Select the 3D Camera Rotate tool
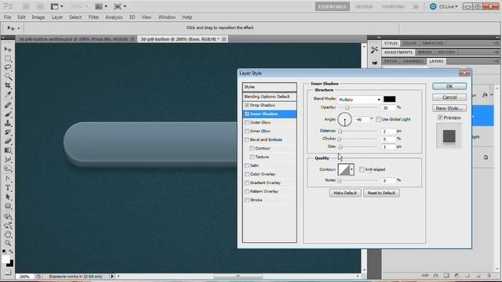Screen dimensions: 502x282 8,226
